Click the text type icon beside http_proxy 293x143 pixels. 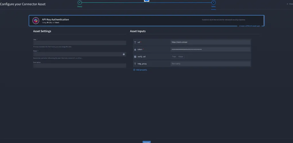click(135, 64)
